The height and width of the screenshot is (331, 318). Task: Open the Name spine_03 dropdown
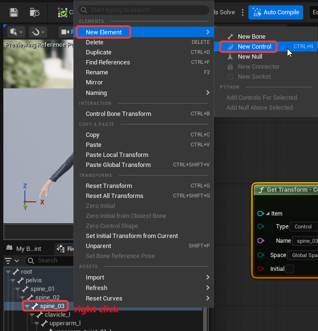point(305,241)
